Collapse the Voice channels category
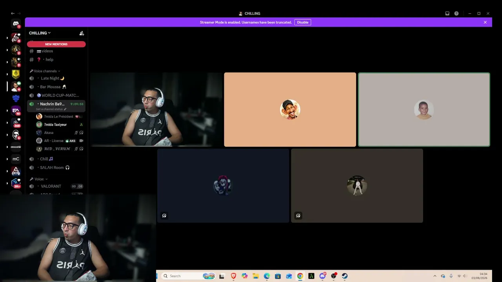This screenshot has height=282, width=502. click(x=45, y=71)
